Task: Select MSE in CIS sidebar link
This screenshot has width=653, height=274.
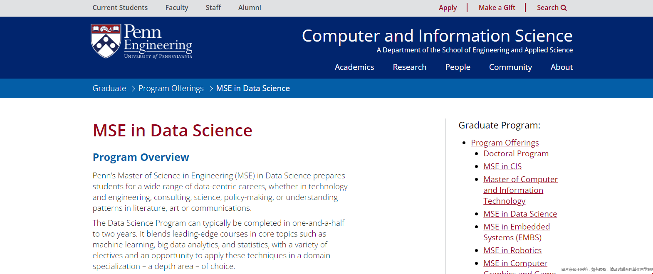Action: (x=502, y=166)
